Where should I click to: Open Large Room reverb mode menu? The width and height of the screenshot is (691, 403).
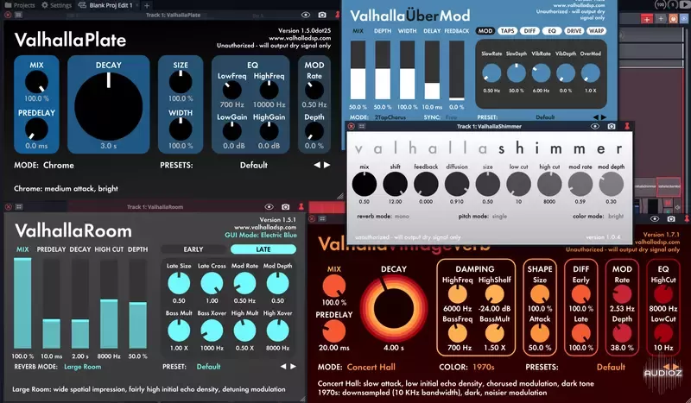82,367
